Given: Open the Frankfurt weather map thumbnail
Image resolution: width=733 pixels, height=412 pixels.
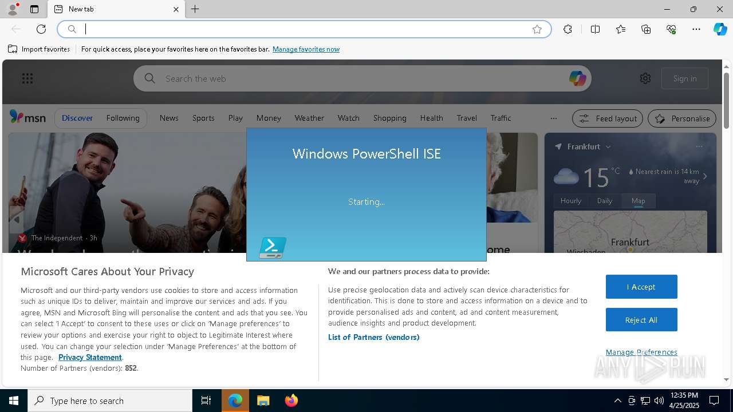Looking at the screenshot, I should [x=630, y=232].
